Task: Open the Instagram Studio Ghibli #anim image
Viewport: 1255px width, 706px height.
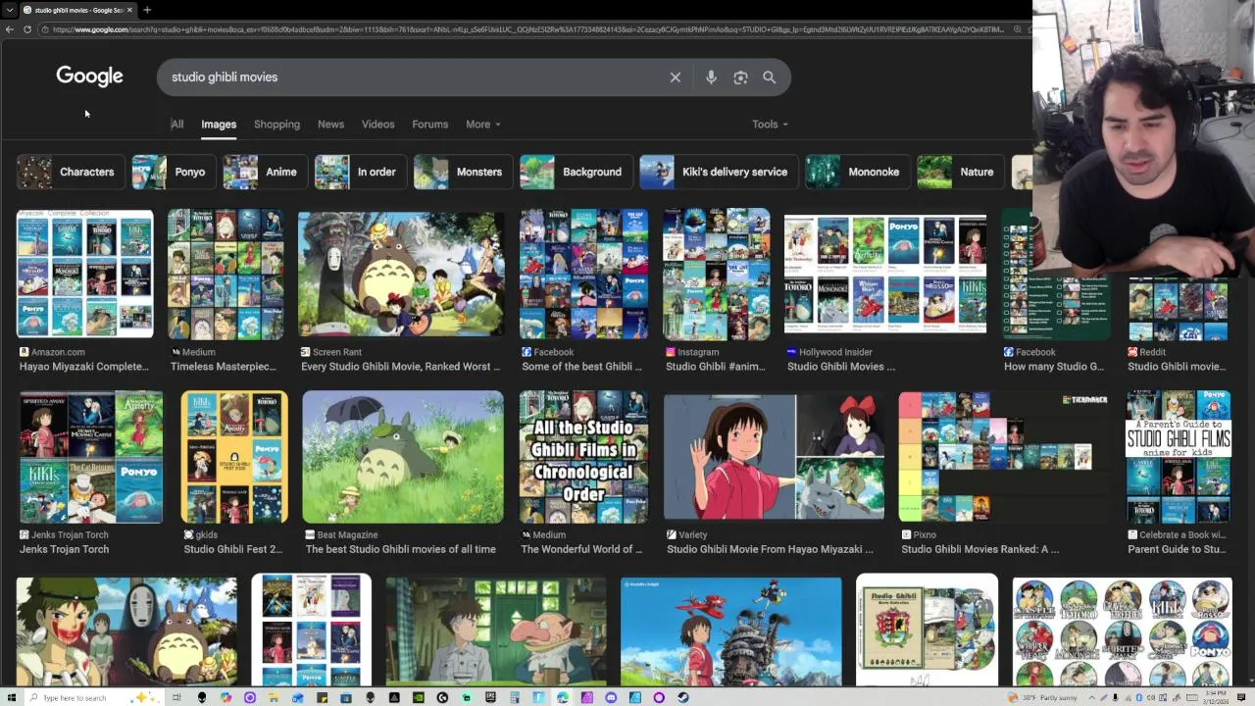Action: pyautogui.click(x=717, y=274)
